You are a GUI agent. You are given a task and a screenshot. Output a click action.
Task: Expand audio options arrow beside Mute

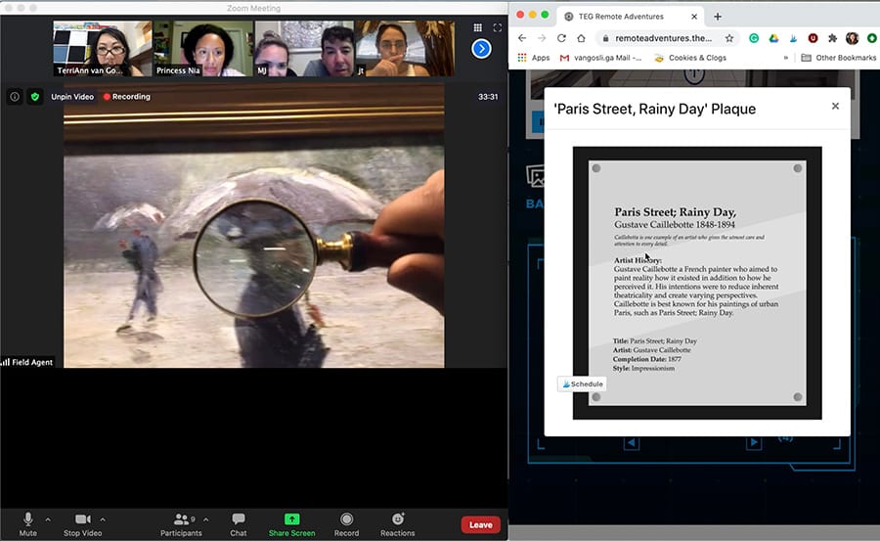tap(48, 519)
